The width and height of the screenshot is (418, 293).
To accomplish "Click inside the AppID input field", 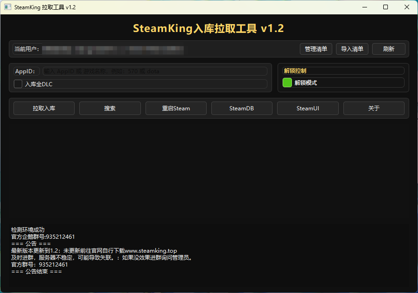I will (153, 71).
